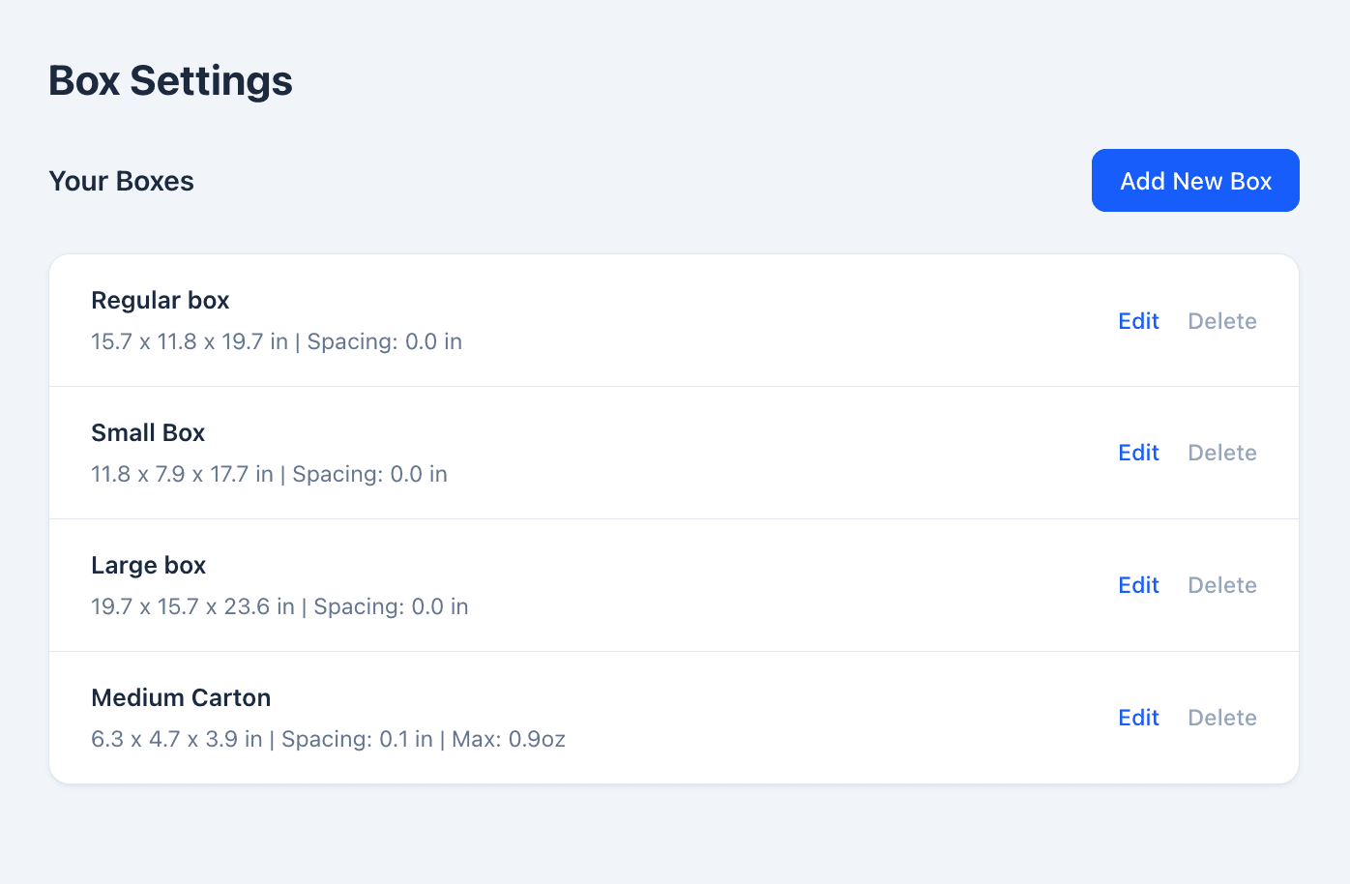Click the Large box dimensions text

(x=279, y=606)
